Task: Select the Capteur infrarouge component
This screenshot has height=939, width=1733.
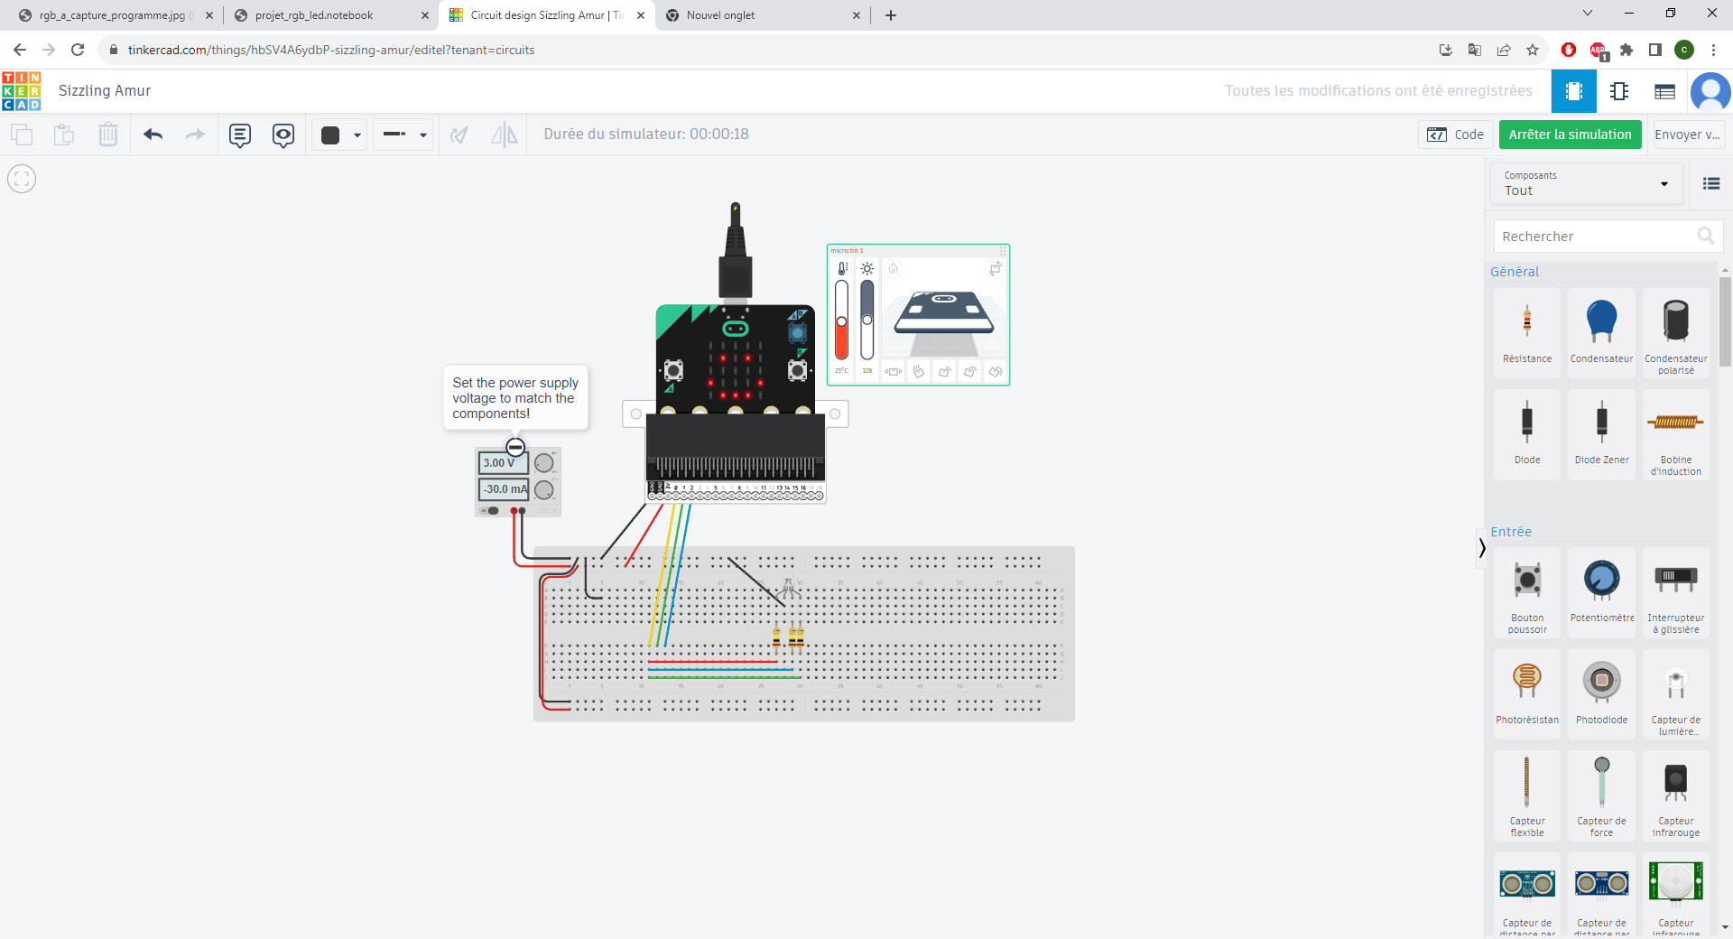Action: (x=1676, y=795)
